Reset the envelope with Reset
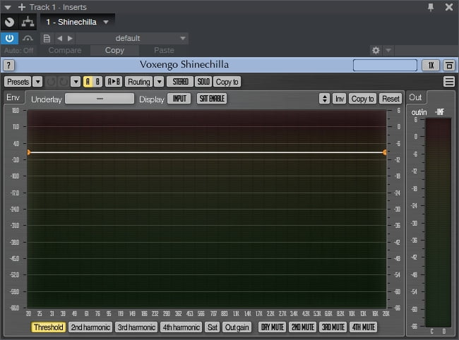The height and width of the screenshot is (340, 459). click(391, 99)
